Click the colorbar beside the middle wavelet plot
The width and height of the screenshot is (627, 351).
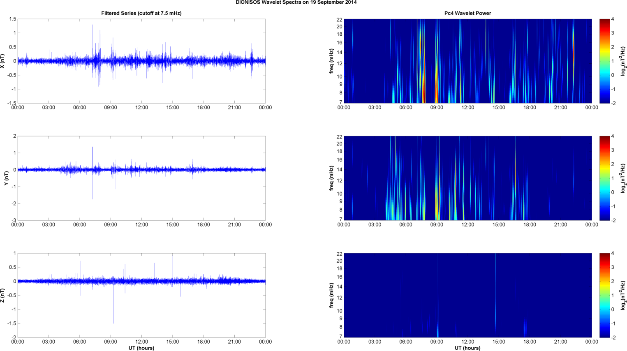pos(604,178)
